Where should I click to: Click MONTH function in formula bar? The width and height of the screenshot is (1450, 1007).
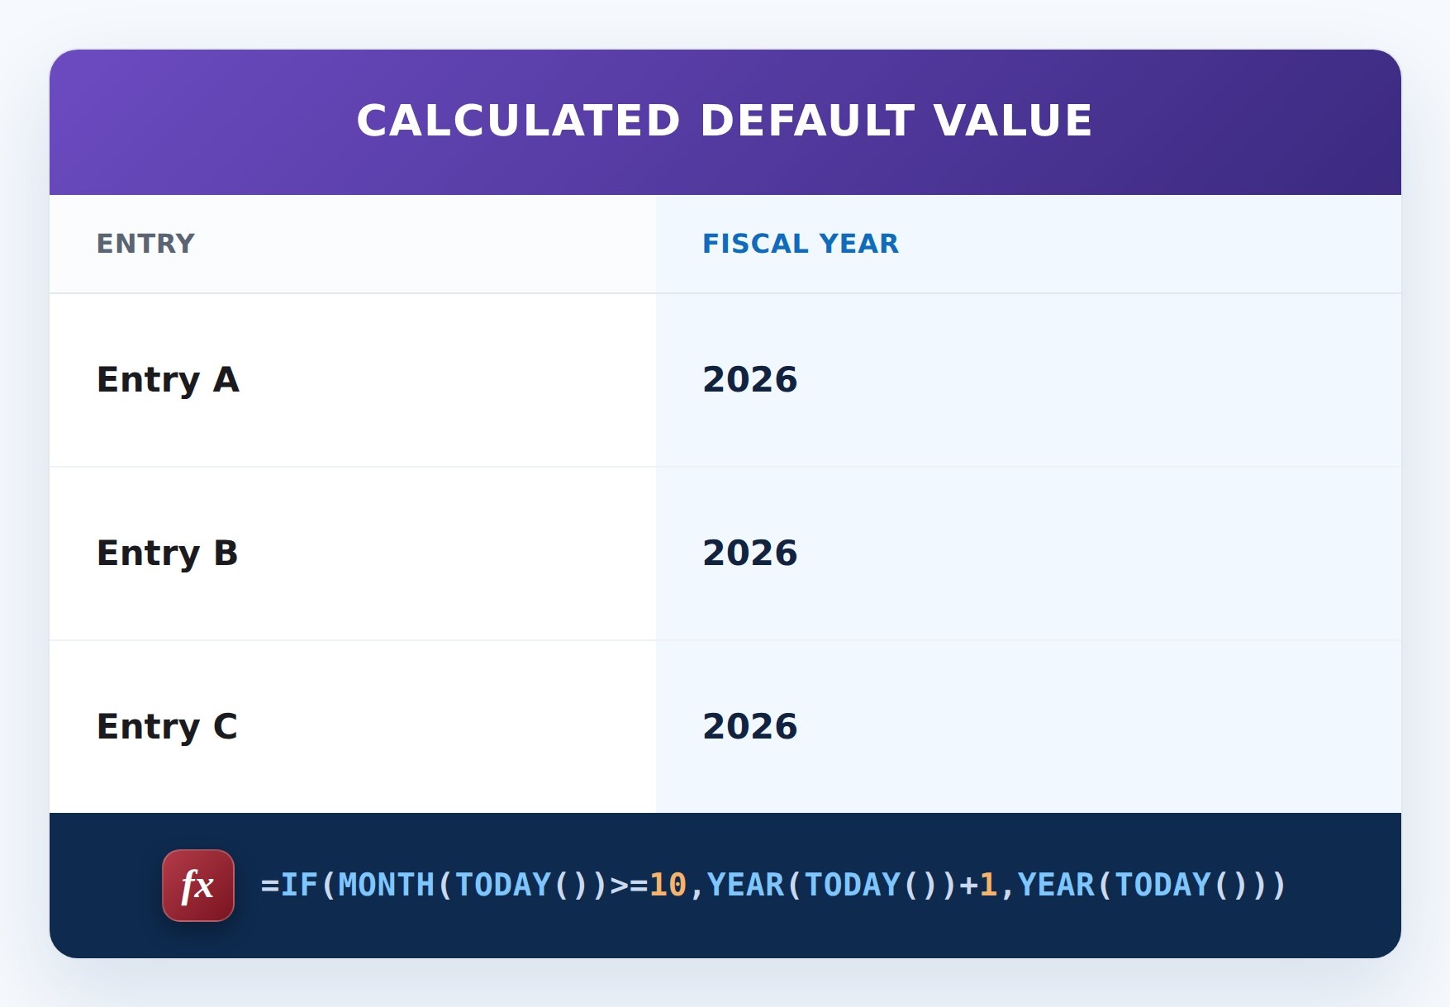(386, 886)
